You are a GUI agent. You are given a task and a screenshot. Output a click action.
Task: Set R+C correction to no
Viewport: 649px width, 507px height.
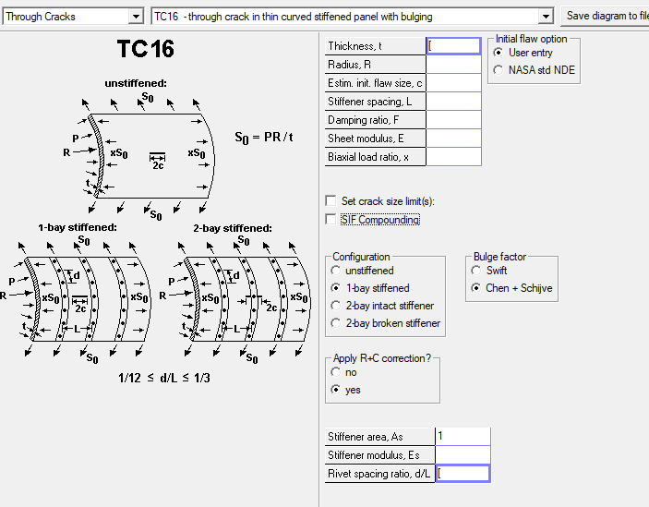click(336, 371)
